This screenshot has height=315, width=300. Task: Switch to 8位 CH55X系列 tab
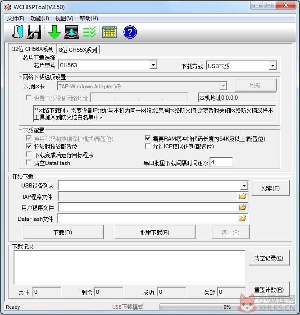coord(78,50)
